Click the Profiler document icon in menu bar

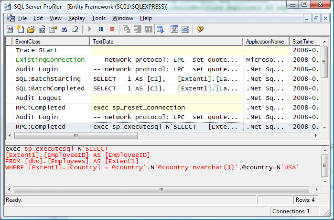(x=11, y=18)
